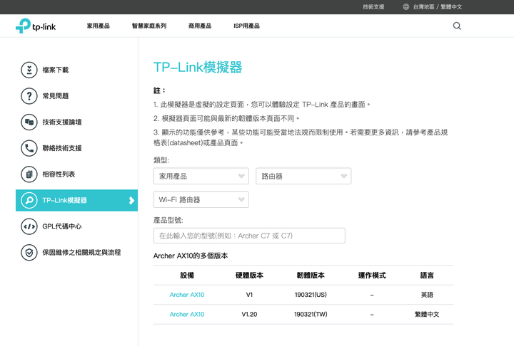
Task: Open the Wi-Fi 路由器 dropdown
Action: point(201,199)
